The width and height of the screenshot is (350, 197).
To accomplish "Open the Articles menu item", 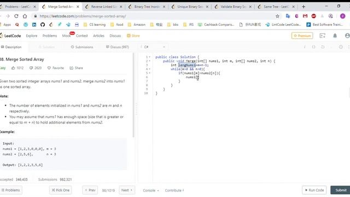I will tap(98, 36).
